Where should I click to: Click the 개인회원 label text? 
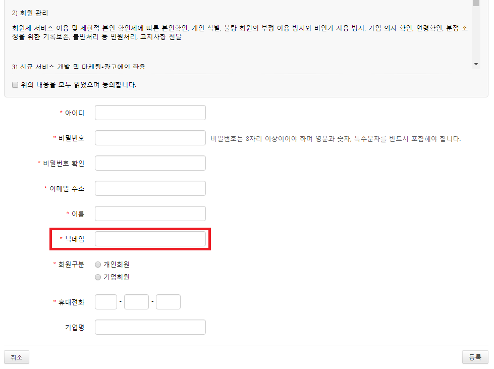tap(117, 265)
